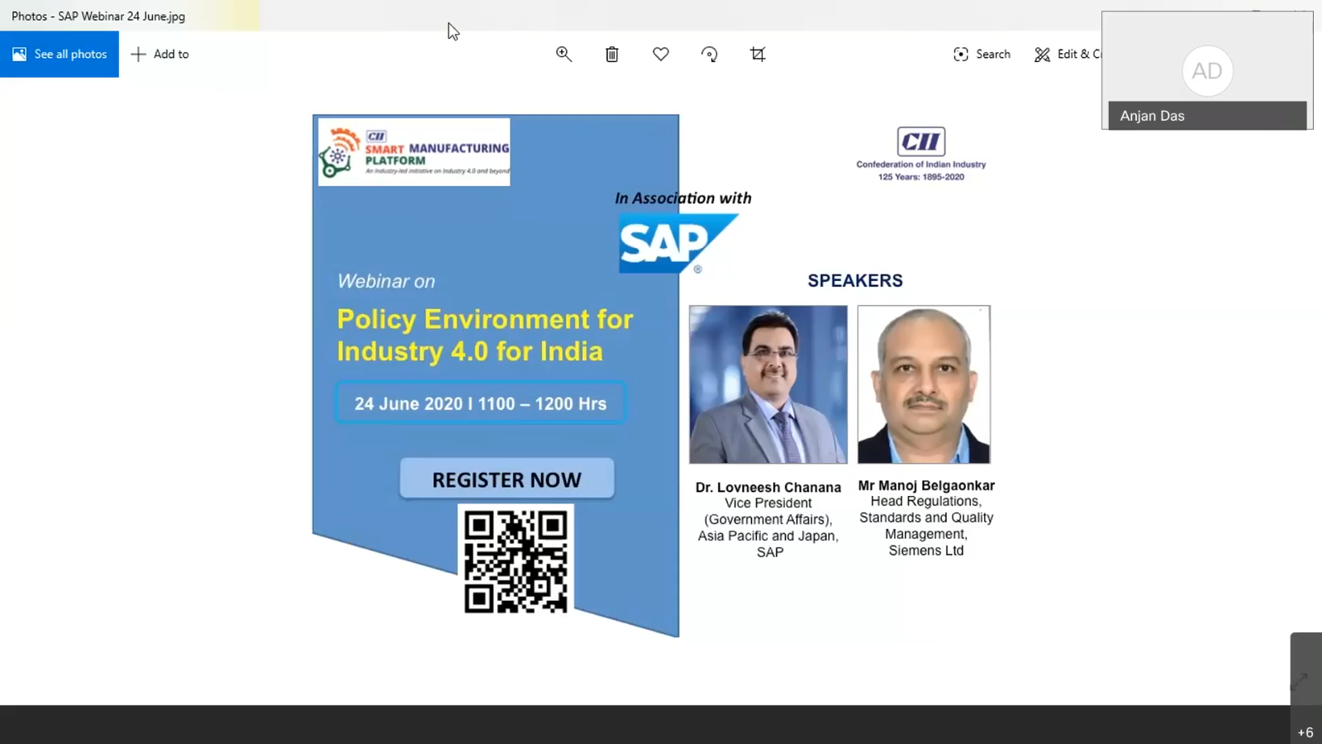Click the 'Webinar on' text

(386, 281)
